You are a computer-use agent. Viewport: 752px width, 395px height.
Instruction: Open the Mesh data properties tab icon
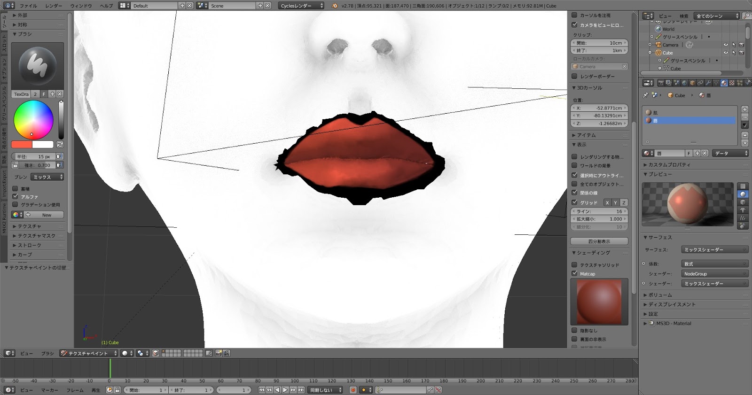(x=716, y=83)
